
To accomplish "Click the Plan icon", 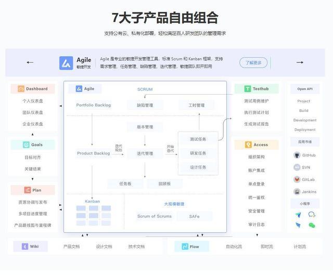I will point(28,190).
